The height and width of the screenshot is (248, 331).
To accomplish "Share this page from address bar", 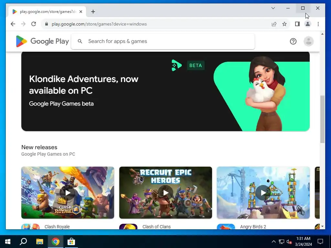I will pyautogui.click(x=274, y=24).
